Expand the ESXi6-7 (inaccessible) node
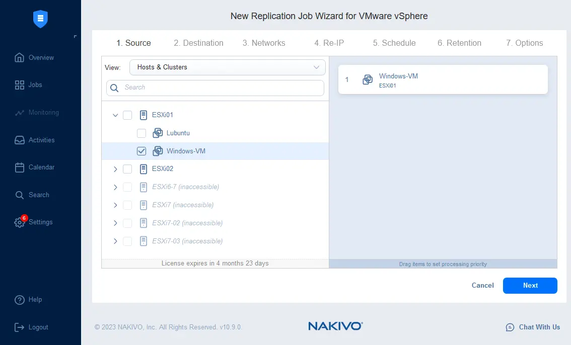This screenshot has height=345, width=571. [115, 187]
